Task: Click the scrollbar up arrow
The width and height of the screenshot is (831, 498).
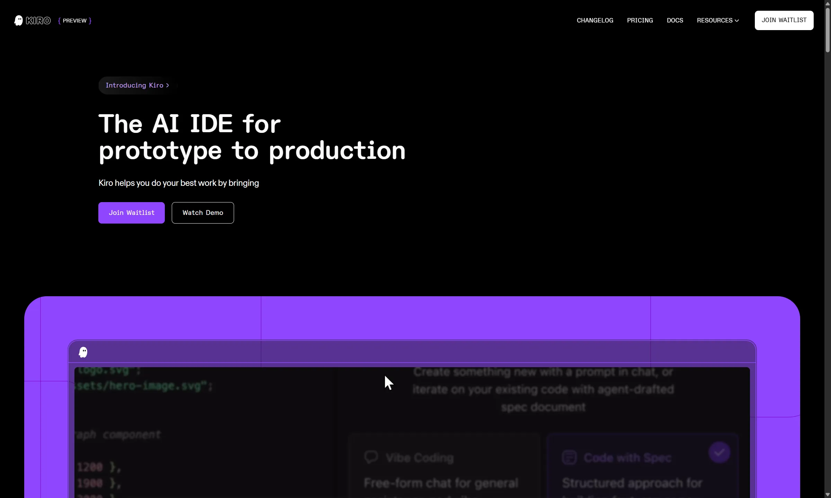Action: point(828,3)
